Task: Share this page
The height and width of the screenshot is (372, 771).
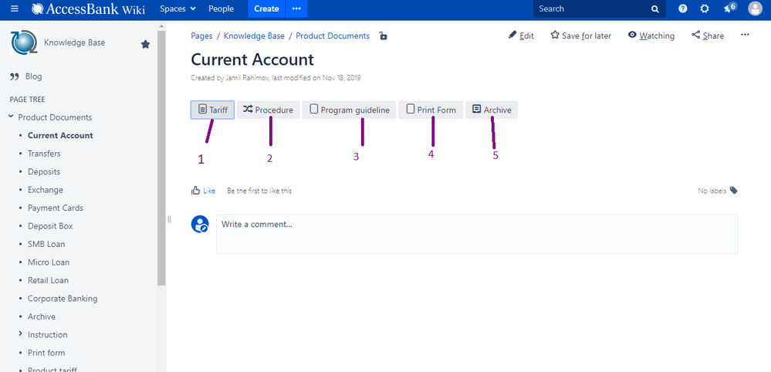Action: pos(708,36)
